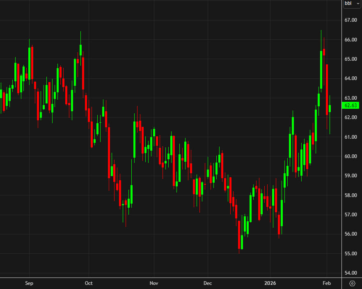Click the 67.00 price level label
The height and width of the screenshot is (289, 362).
pyautogui.click(x=351, y=20)
